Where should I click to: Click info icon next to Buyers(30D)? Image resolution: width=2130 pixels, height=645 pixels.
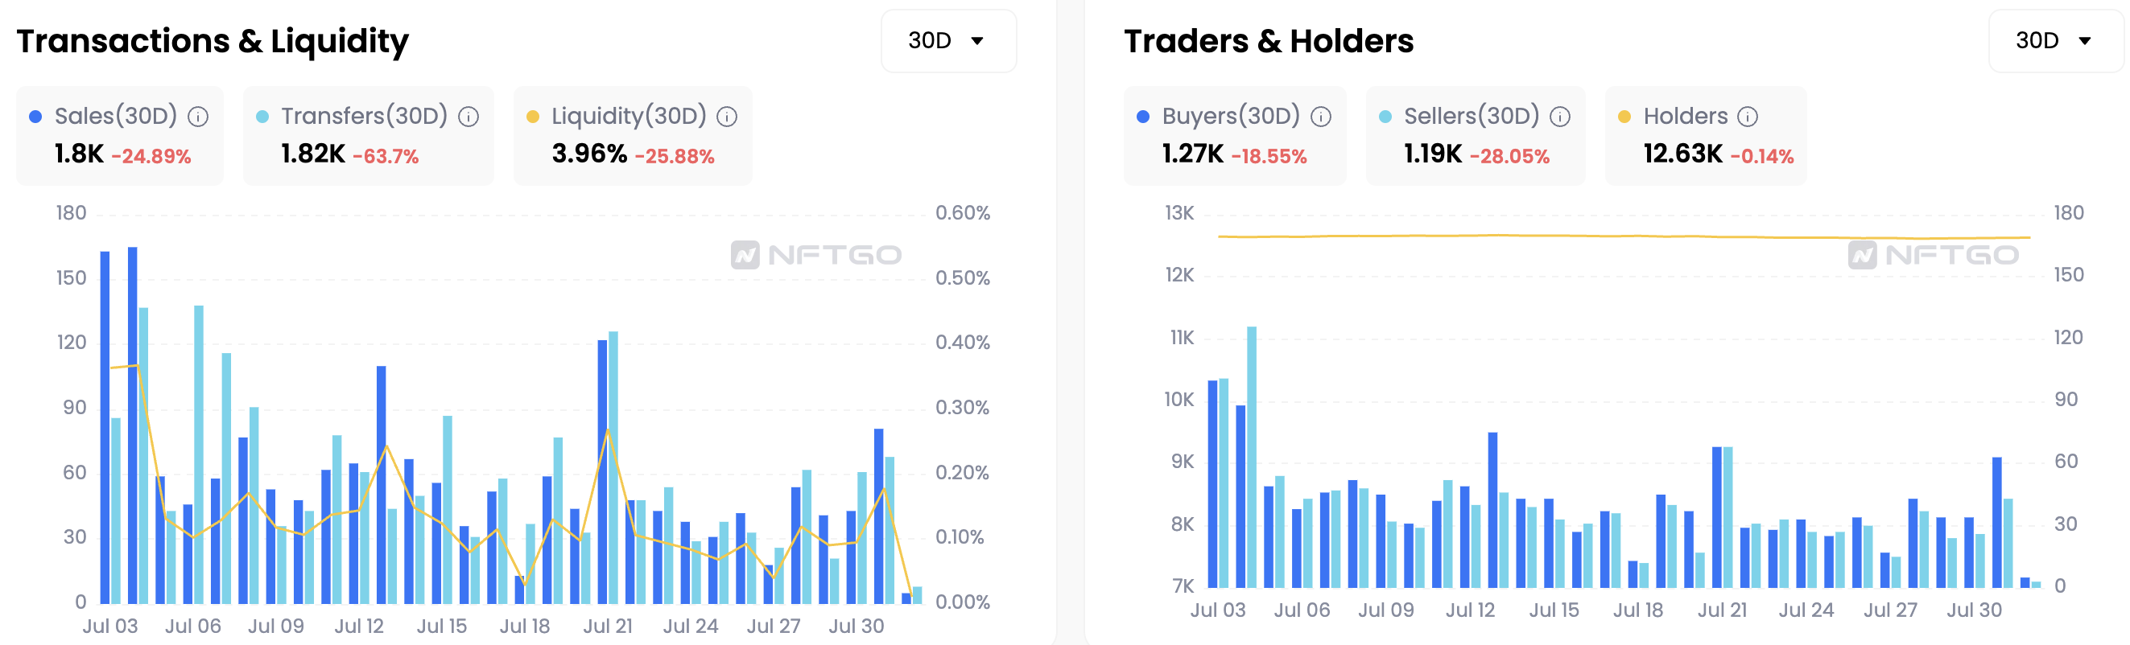coord(1321,117)
